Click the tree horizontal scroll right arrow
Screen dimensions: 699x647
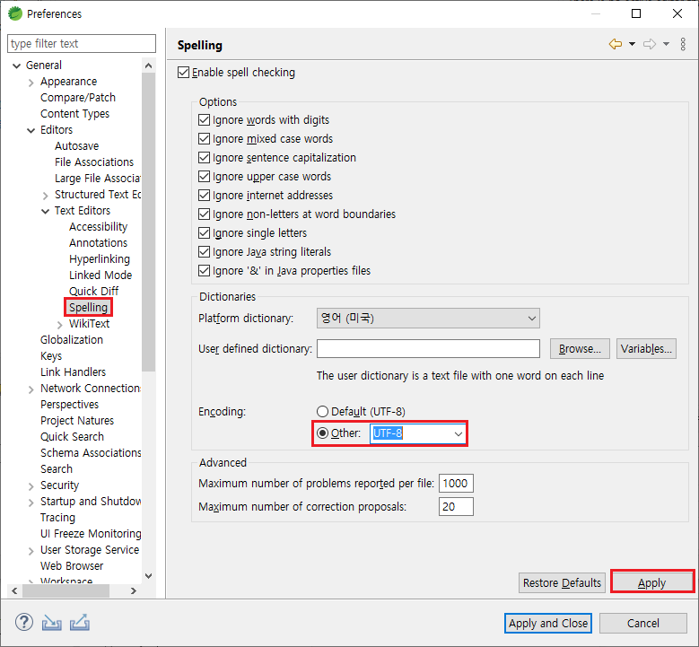click(x=134, y=590)
